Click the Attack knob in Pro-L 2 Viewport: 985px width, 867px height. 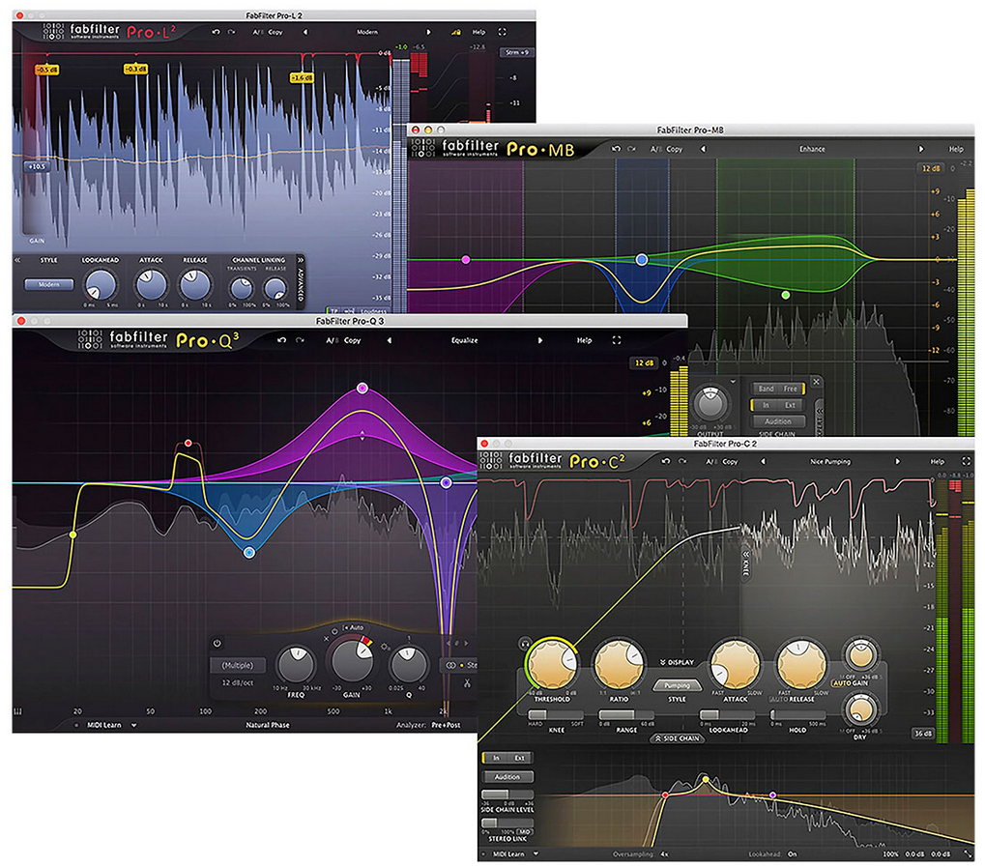tap(151, 284)
